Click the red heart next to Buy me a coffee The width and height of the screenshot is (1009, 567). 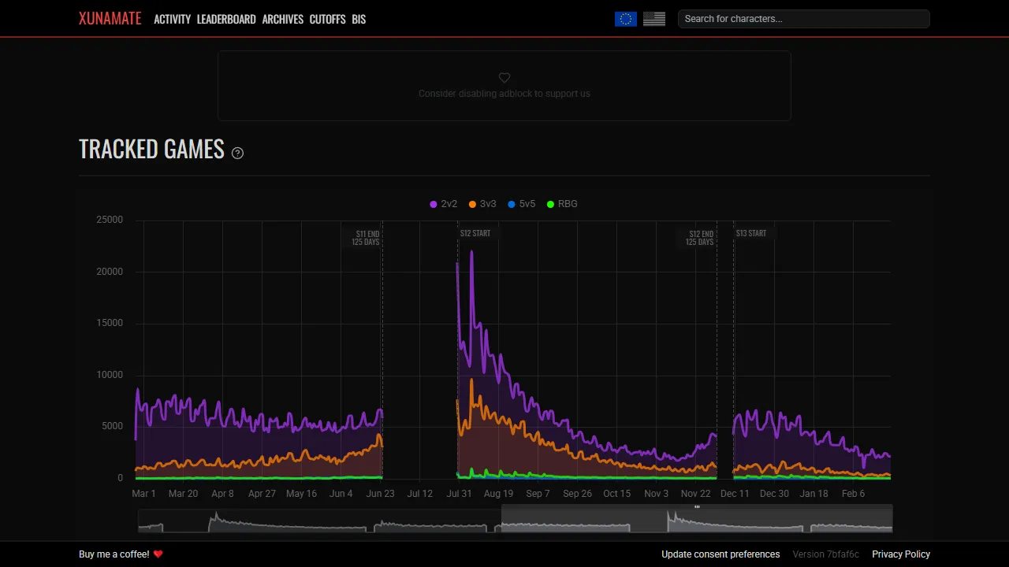click(158, 554)
